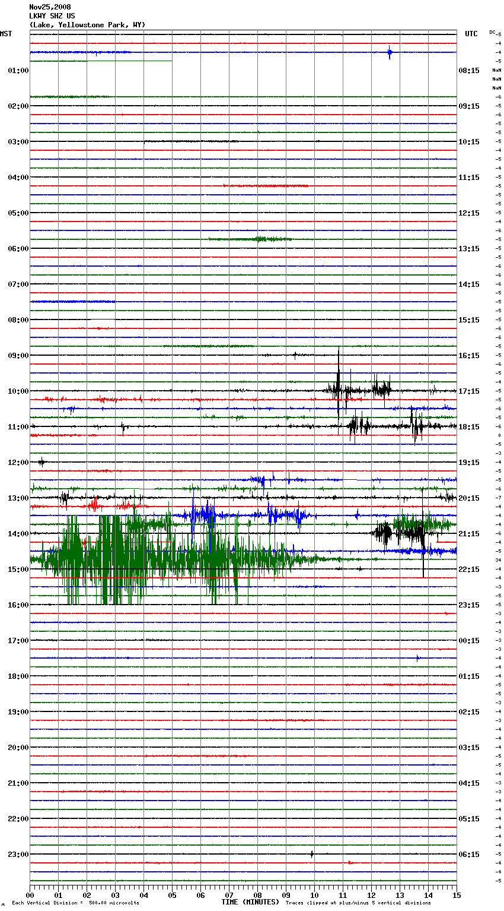Select the 12:00 MST hour label
The image size is (504, 911).
click(x=18, y=463)
